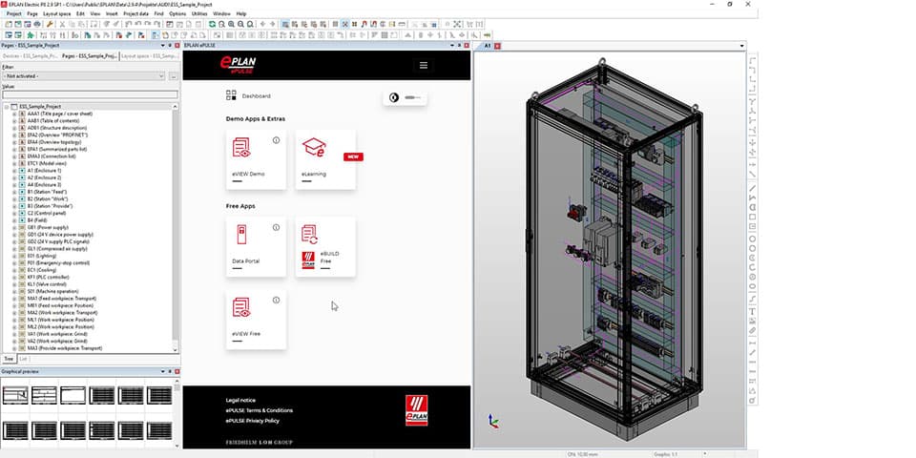Expand the A1 (Enclosure 1) tree node
The image size is (916, 458).
(x=14, y=171)
